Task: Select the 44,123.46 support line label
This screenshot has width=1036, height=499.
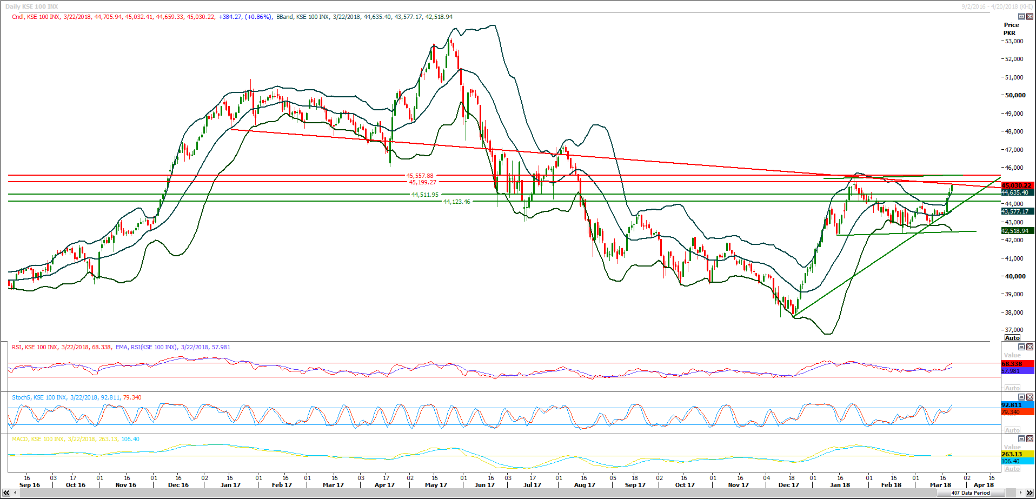Action: tap(457, 202)
